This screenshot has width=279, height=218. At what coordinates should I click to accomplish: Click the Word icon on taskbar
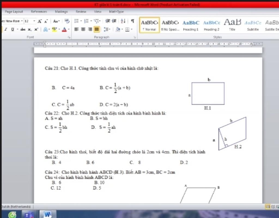[x=47, y=214]
